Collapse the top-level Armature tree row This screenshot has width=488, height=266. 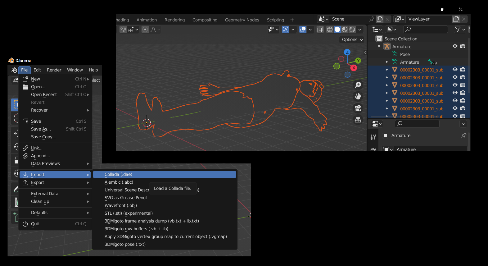pyautogui.click(x=379, y=47)
